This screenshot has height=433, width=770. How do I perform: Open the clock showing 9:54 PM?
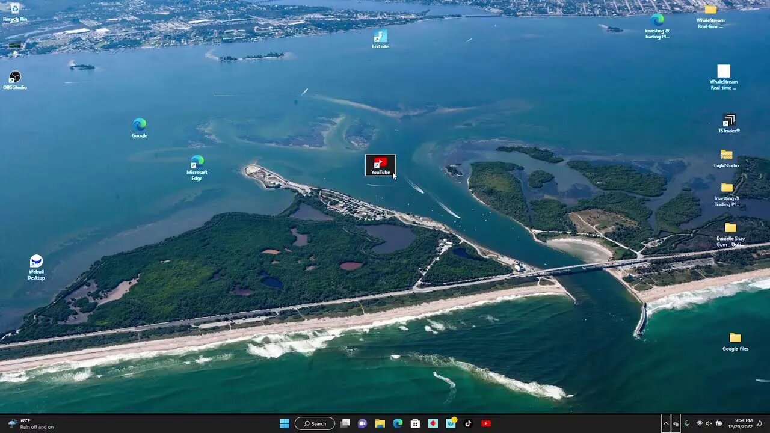pos(739,423)
